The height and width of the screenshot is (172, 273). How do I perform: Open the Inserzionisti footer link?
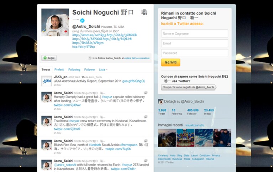tap(164, 159)
